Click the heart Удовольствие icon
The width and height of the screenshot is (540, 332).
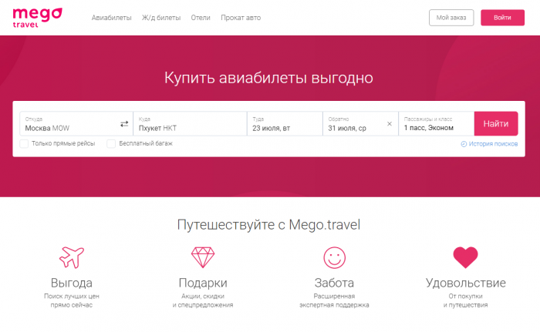coord(466,257)
